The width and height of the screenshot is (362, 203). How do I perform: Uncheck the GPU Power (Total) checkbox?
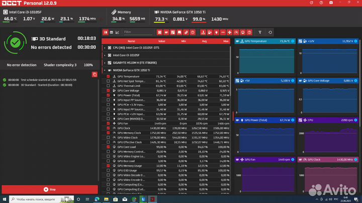[108, 95]
